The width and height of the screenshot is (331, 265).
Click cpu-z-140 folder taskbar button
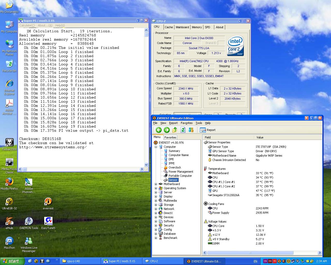click(x=81, y=261)
